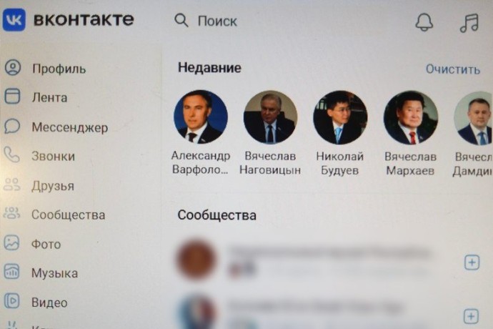Image resolution: width=493 pixels, height=329 pixels.
Task: Open Александр Варфоло... recent profile
Action: click(201, 132)
